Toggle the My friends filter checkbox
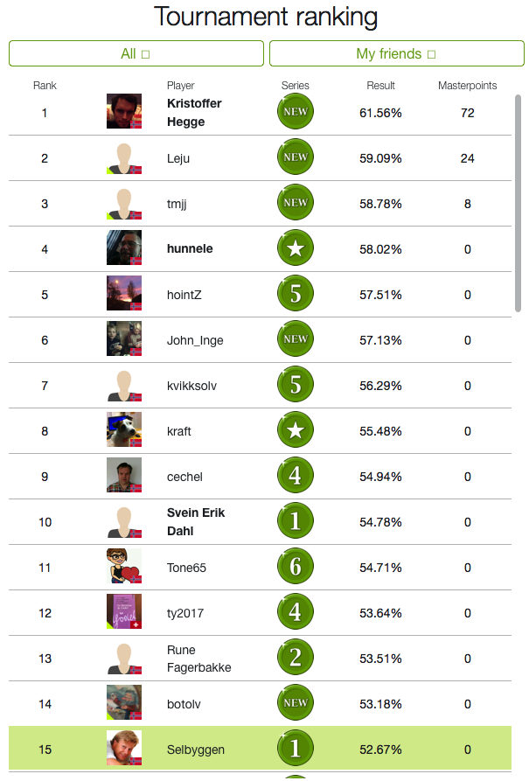Viewport: 529px width, 781px height. coord(431,54)
